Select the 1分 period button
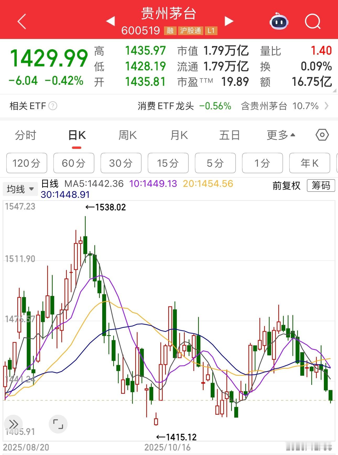338x455 pixels. pyautogui.click(x=263, y=163)
